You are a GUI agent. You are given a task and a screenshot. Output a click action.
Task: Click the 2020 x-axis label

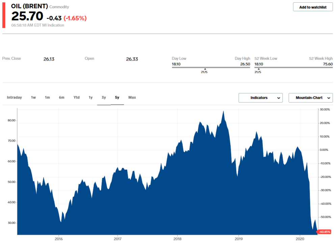pos(300,239)
